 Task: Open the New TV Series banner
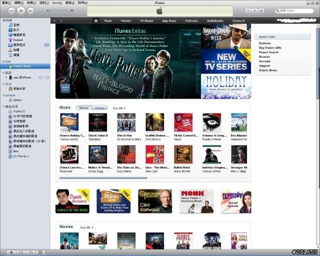pos(226,61)
